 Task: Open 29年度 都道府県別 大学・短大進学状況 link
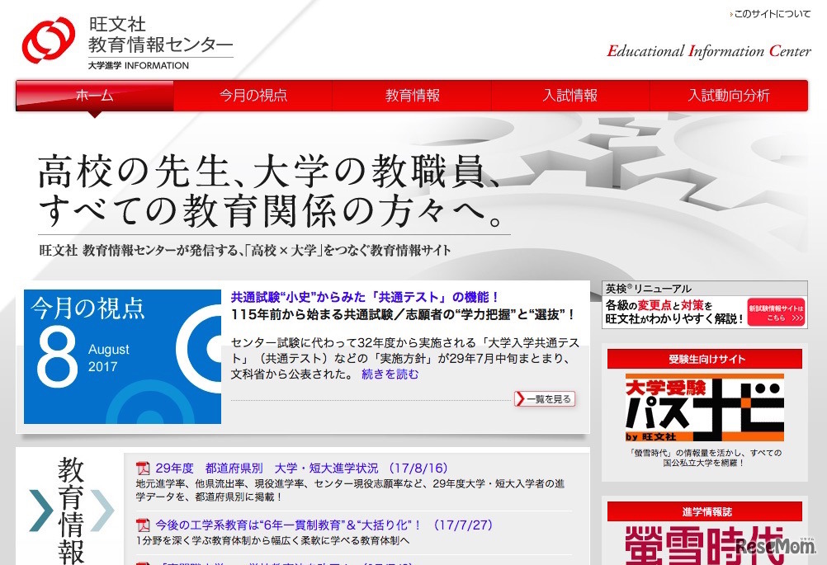point(301,468)
